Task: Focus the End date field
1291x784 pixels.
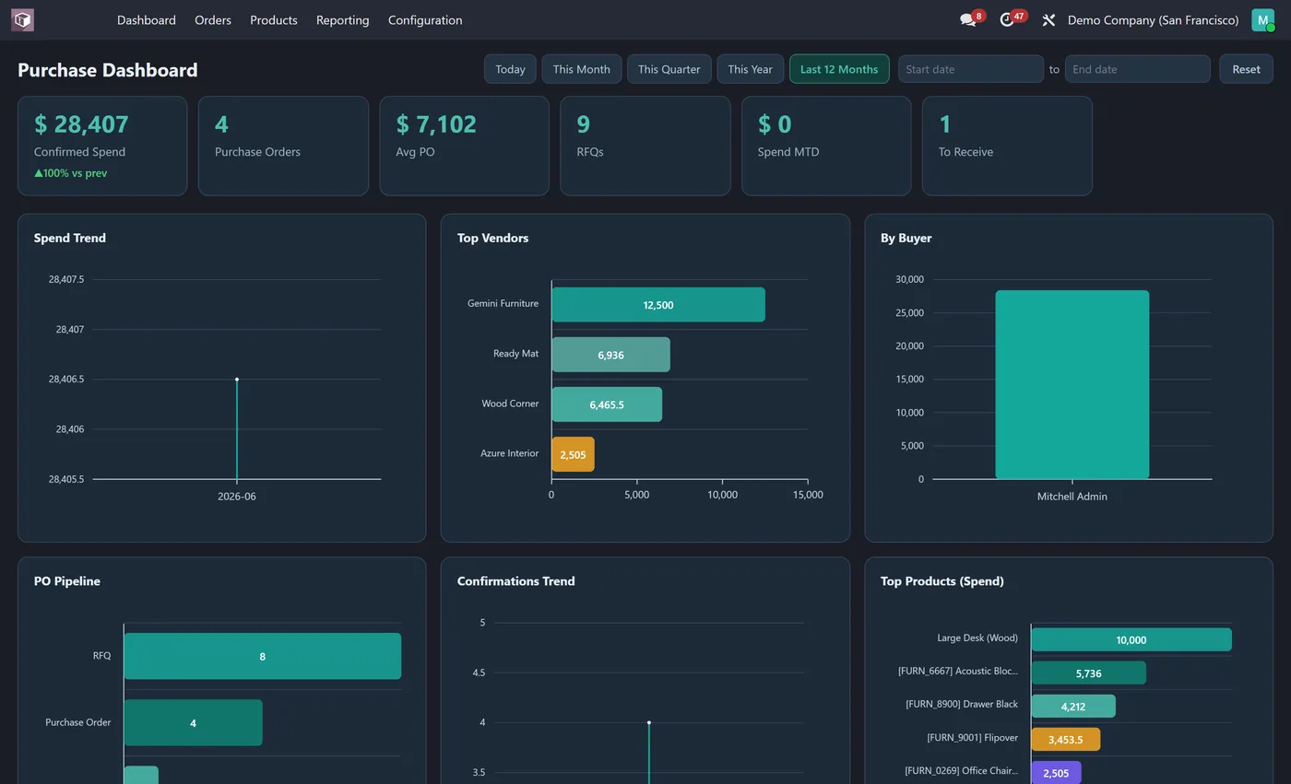Action: pos(1137,69)
